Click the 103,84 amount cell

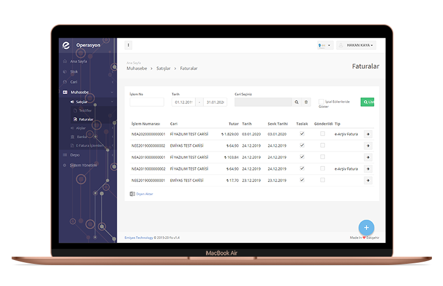tap(231, 157)
